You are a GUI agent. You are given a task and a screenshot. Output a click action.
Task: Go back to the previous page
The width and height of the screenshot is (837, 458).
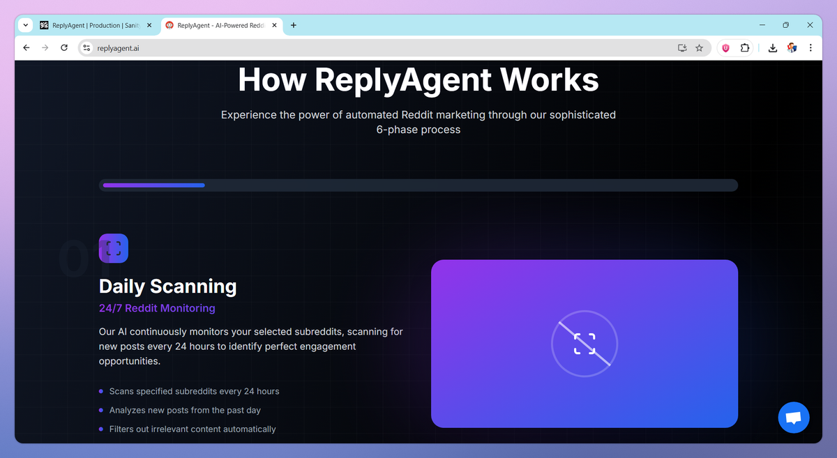27,48
